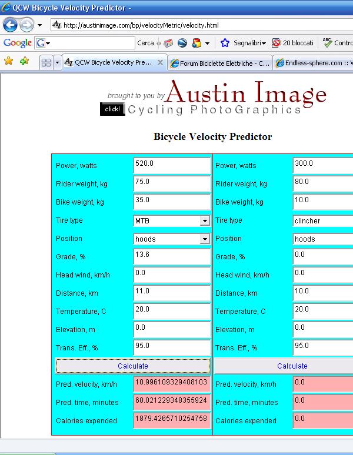This screenshot has width=353, height=455.
Task: Click left Bike weight field showing 35.0
Action: click(x=172, y=202)
